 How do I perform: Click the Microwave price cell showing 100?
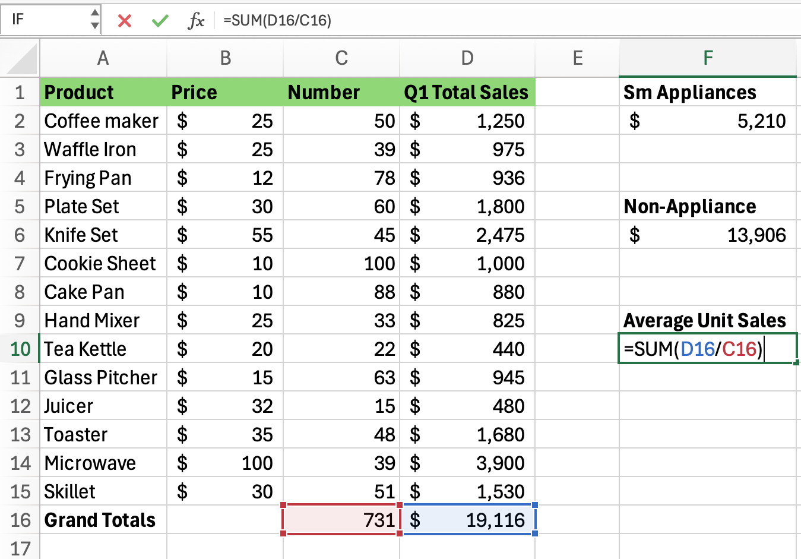click(x=225, y=463)
